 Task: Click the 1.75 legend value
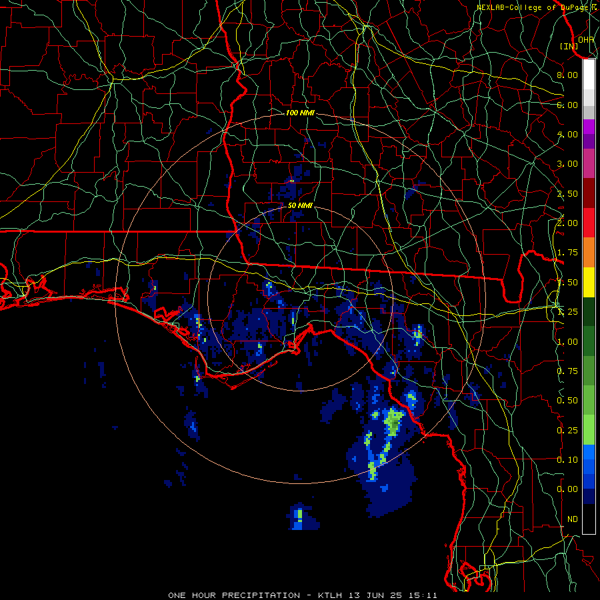coord(567,253)
